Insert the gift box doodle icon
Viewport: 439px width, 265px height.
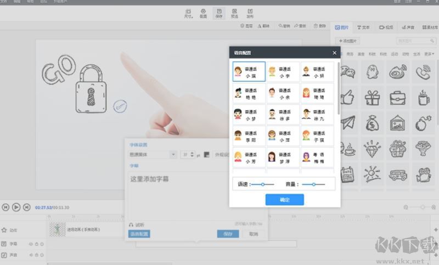coord(373,98)
